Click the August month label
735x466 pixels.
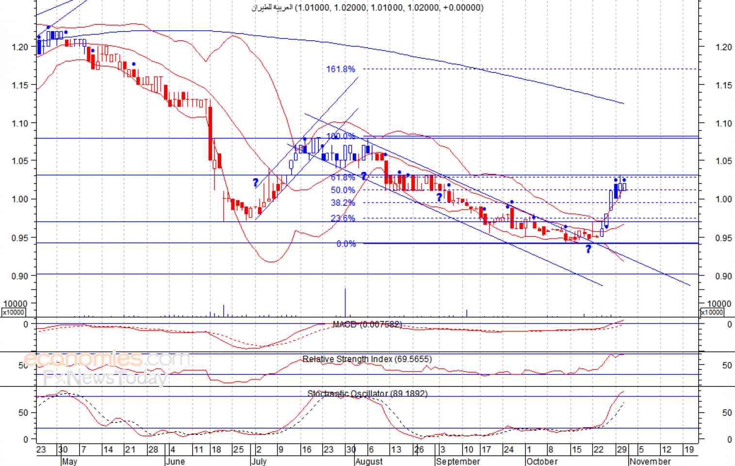point(369,461)
